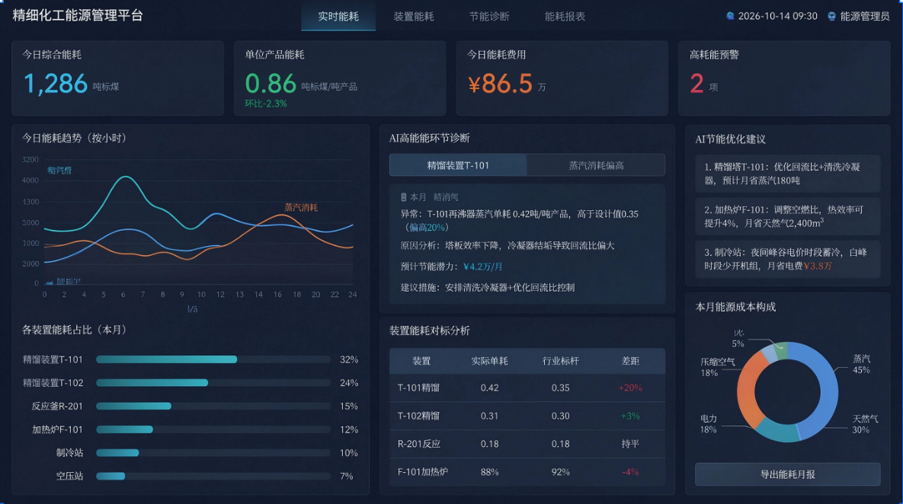The image size is (903, 504).
Task: Click the +20% gap cell
Action: click(630, 388)
